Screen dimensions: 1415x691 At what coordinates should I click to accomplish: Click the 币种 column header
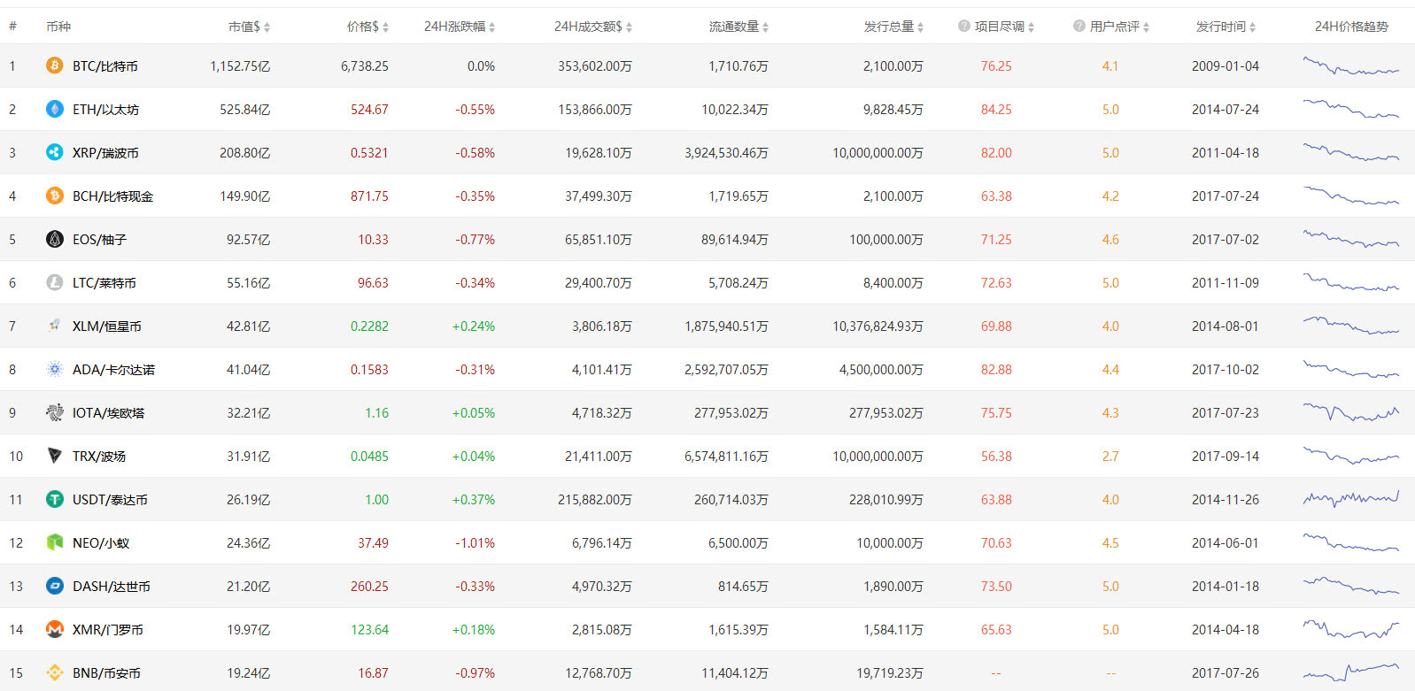point(58,27)
